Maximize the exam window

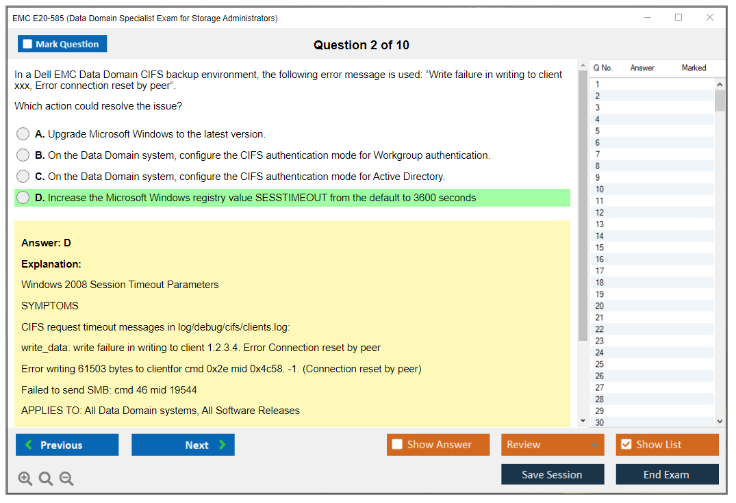click(678, 18)
